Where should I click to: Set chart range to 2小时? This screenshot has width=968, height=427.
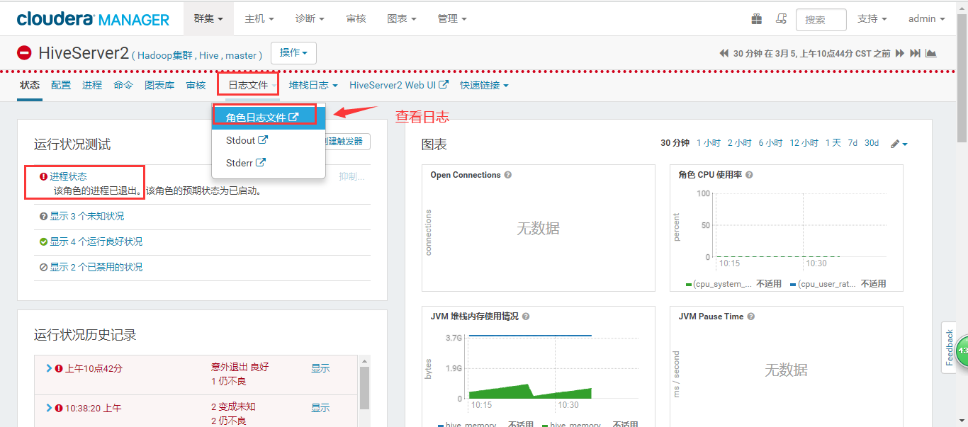coord(740,143)
